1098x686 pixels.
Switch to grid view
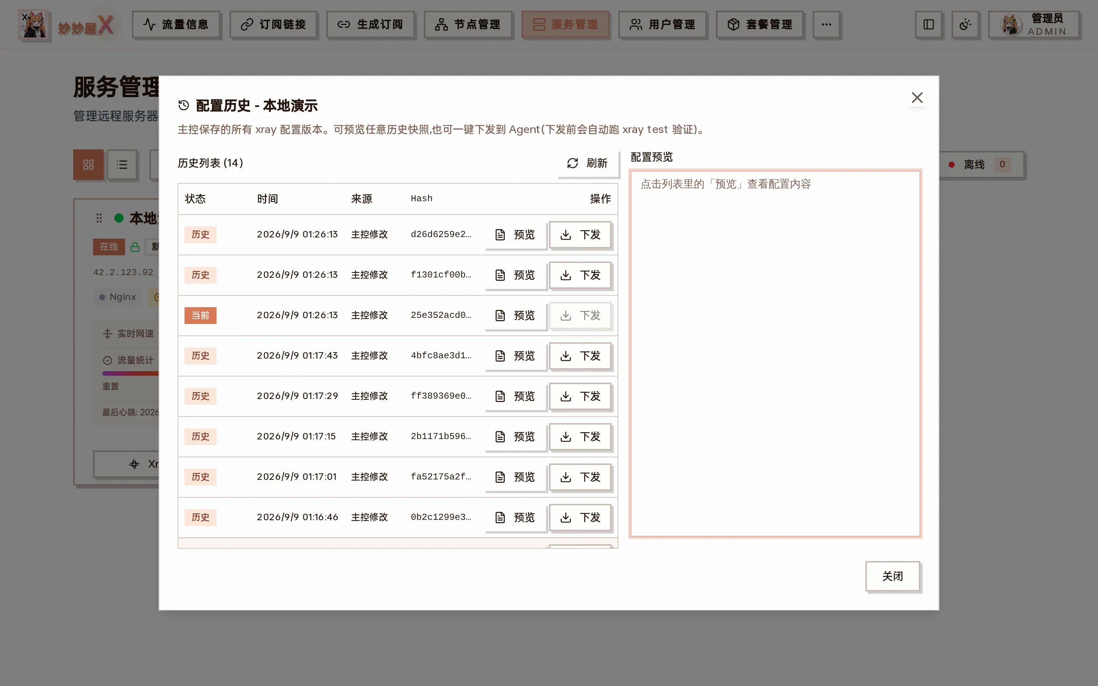click(88, 164)
